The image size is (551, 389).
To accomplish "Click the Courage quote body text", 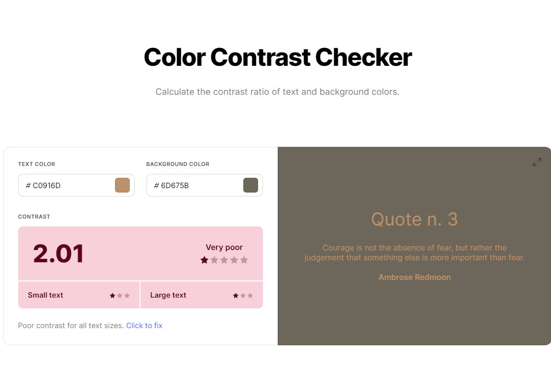I will coord(414,252).
